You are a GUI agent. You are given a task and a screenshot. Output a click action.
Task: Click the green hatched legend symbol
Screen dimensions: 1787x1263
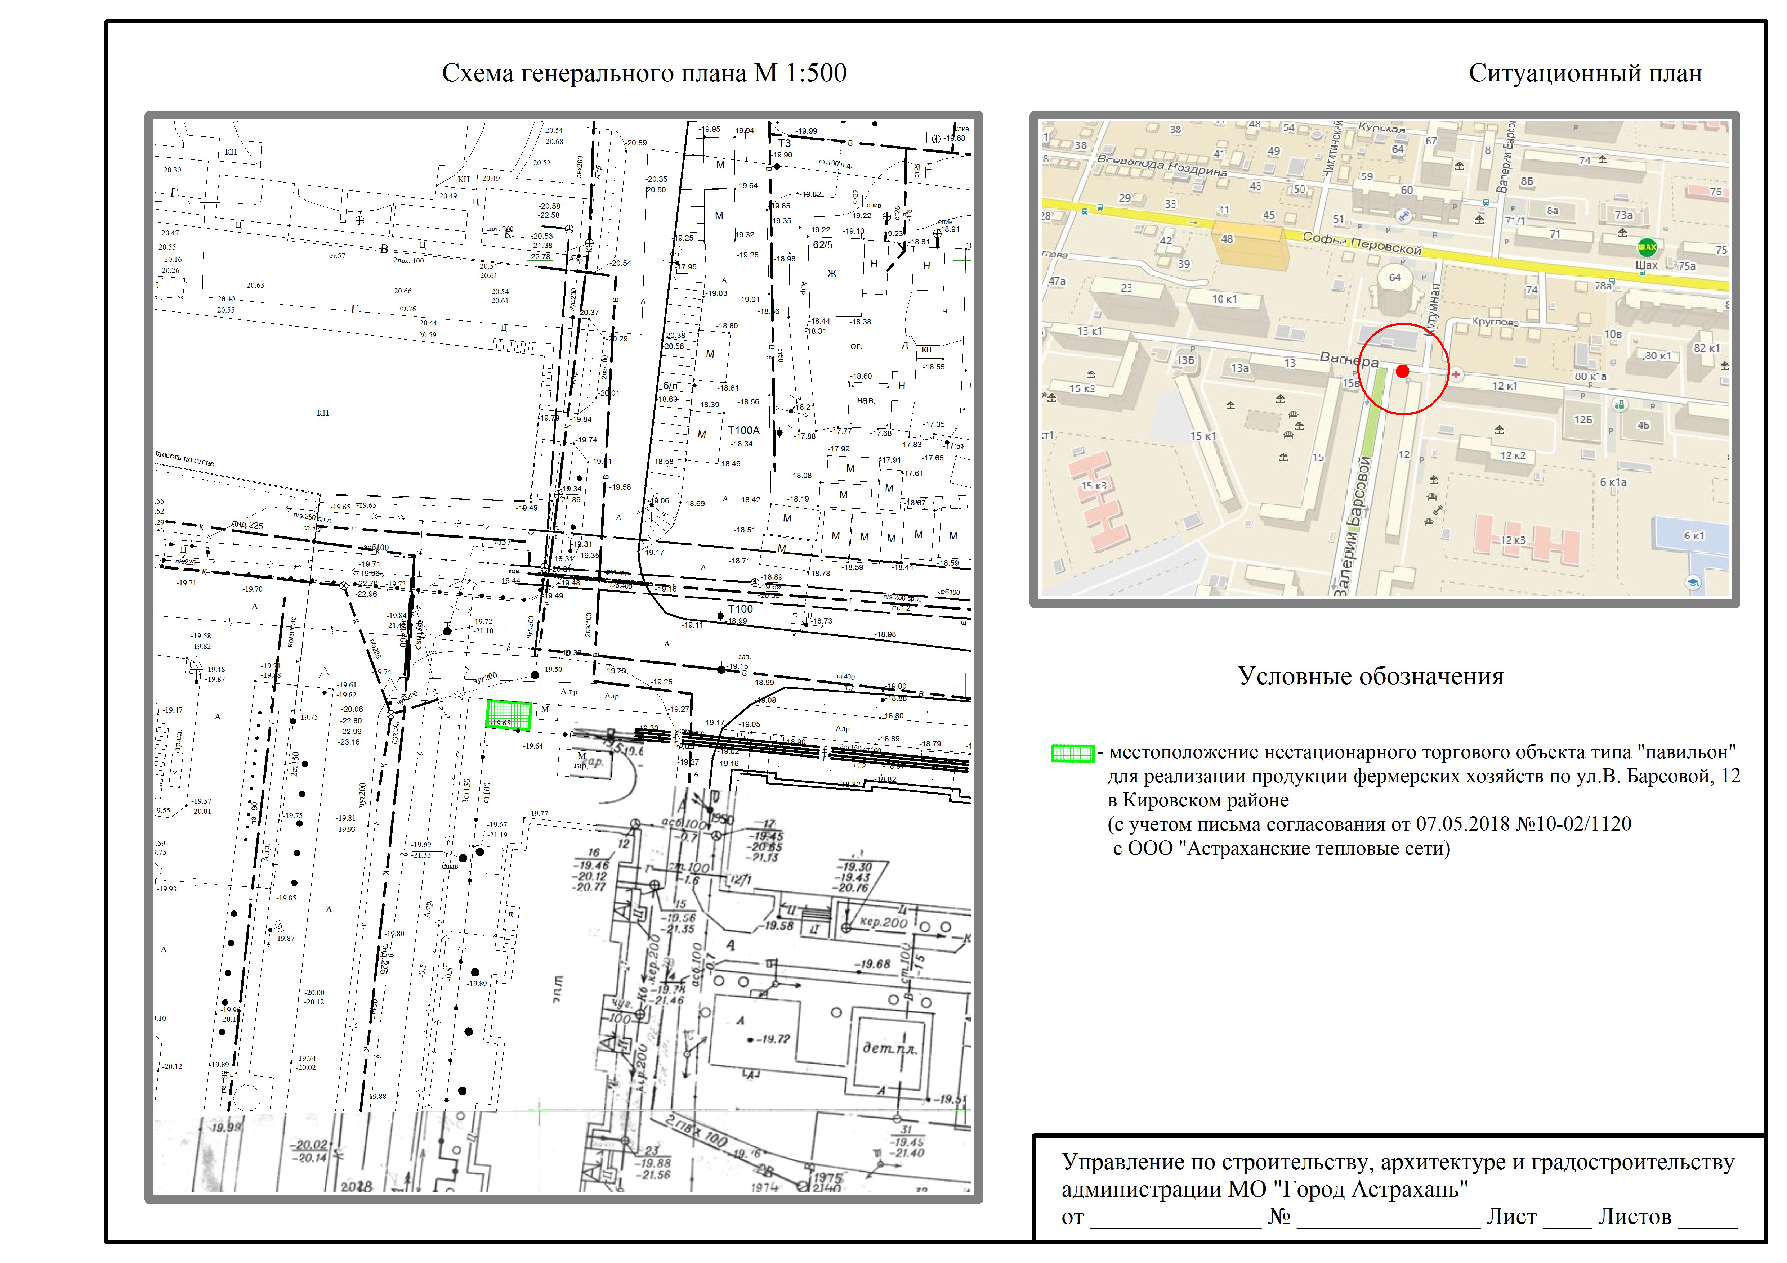pyautogui.click(x=1072, y=753)
